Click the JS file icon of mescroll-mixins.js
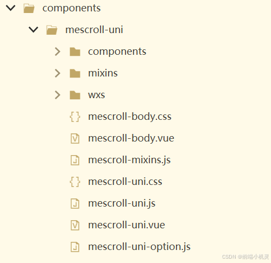Image resolution: width=271 pixels, height=263 pixels. [x=75, y=160]
